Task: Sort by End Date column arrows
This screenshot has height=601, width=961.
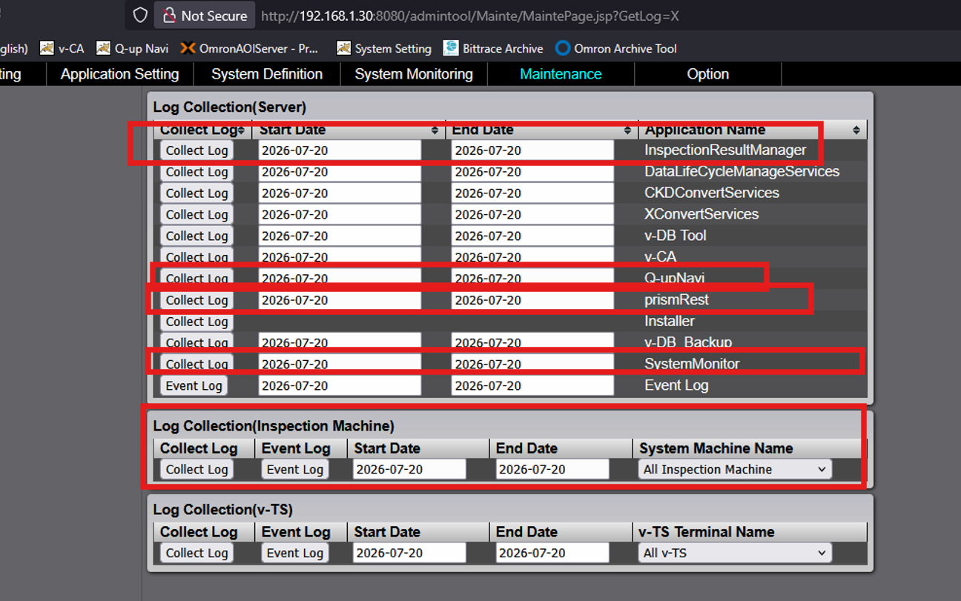Action: (x=628, y=130)
